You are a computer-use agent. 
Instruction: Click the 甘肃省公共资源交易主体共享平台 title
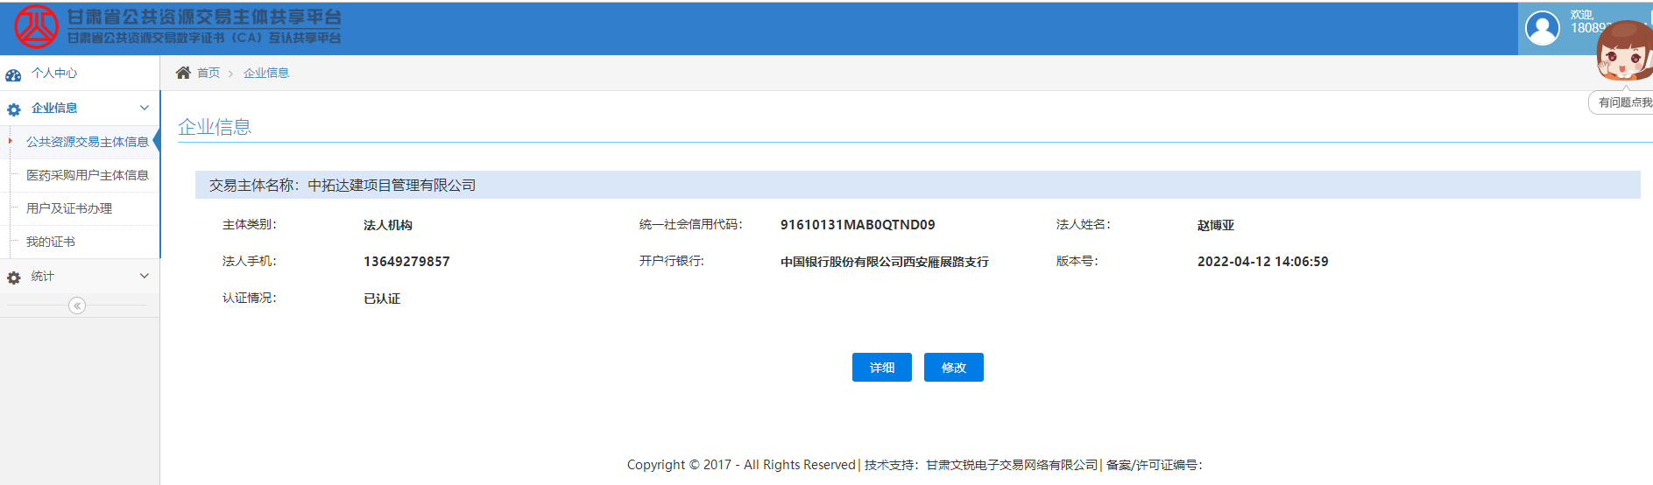click(x=204, y=17)
